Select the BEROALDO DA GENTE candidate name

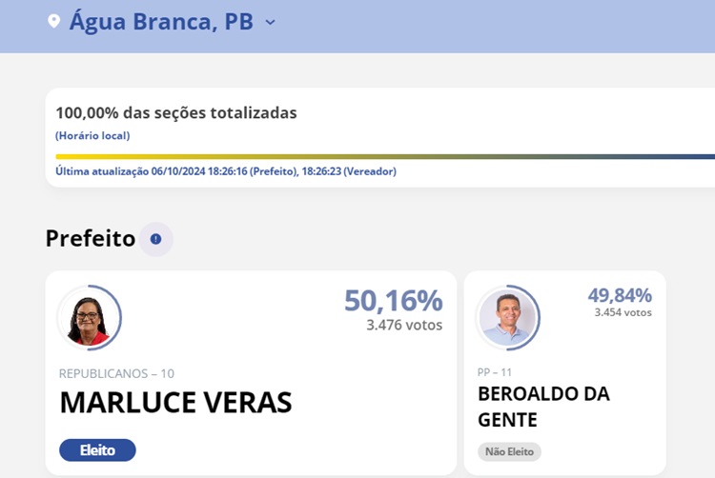543,406
